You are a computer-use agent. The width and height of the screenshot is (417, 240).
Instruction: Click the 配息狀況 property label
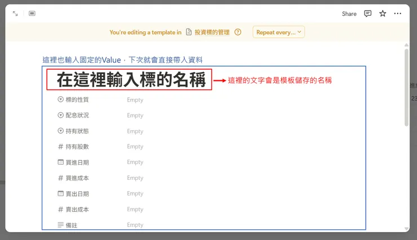pyautogui.click(x=77, y=115)
